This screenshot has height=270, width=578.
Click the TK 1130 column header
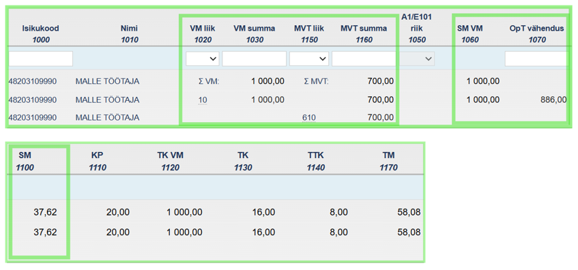(243, 162)
